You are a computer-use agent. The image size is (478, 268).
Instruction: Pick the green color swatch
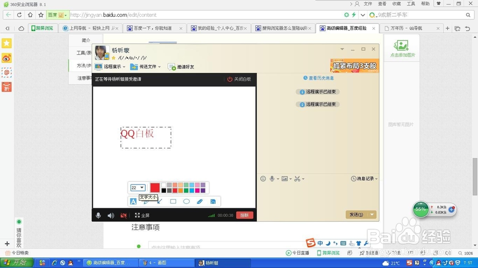(186, 190)
